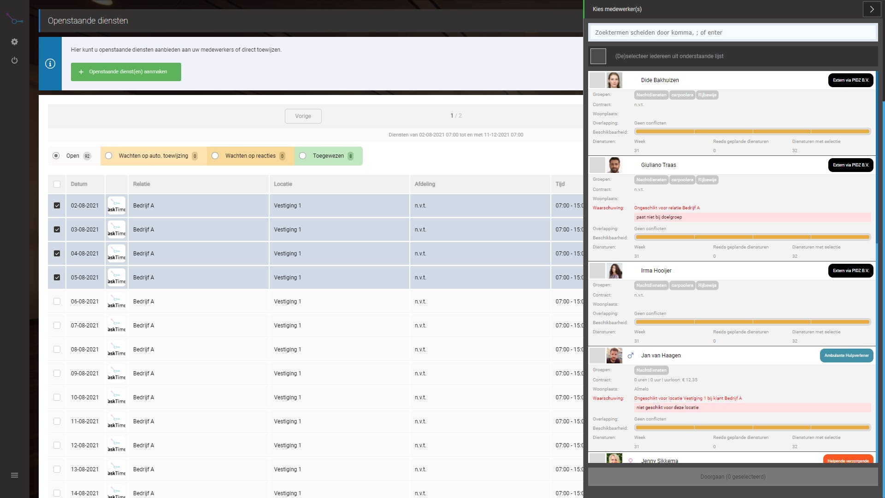Click the Zoektermen search input field
885x498 pixels.
click(733, 33)
